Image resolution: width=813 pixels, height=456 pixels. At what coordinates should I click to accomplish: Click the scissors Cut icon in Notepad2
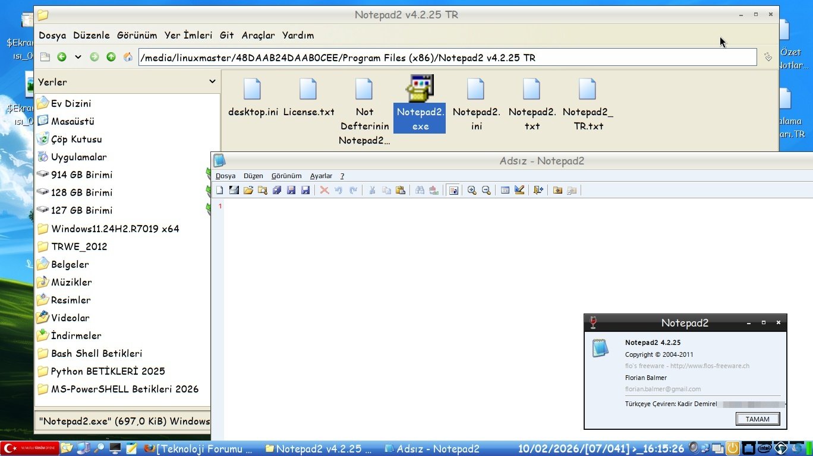[372, 190]
